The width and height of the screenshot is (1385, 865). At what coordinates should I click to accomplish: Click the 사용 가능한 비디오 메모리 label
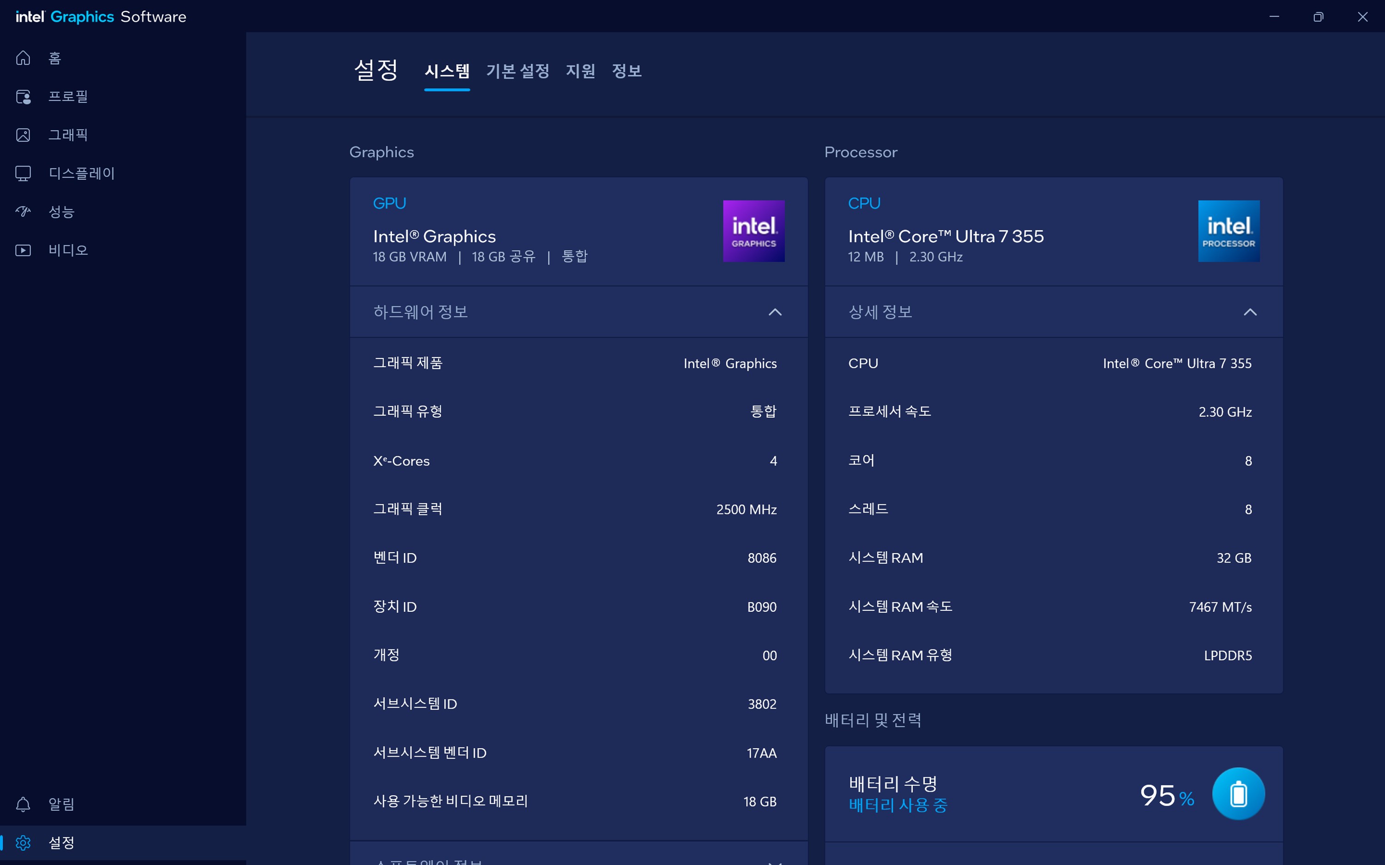451,801
